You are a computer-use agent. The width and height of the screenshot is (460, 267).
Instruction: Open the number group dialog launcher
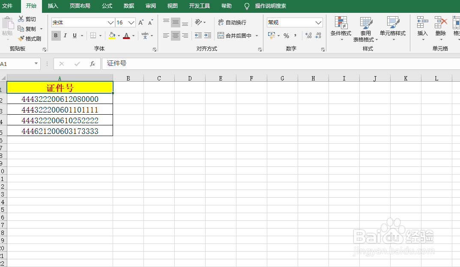[x=323, y=50]
